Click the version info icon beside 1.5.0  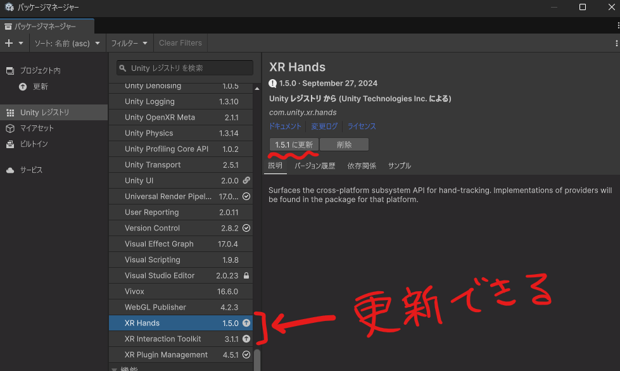coord(273,84)
